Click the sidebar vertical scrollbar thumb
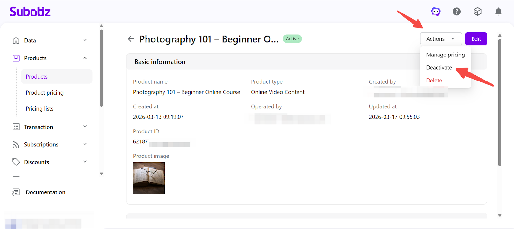The image size is (514, 229). tap(102, 68)
